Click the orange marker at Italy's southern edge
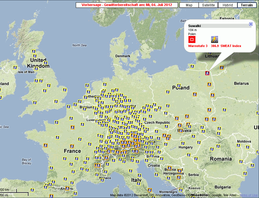This screenshot has width=259, height=198. (x=150, y=190)
